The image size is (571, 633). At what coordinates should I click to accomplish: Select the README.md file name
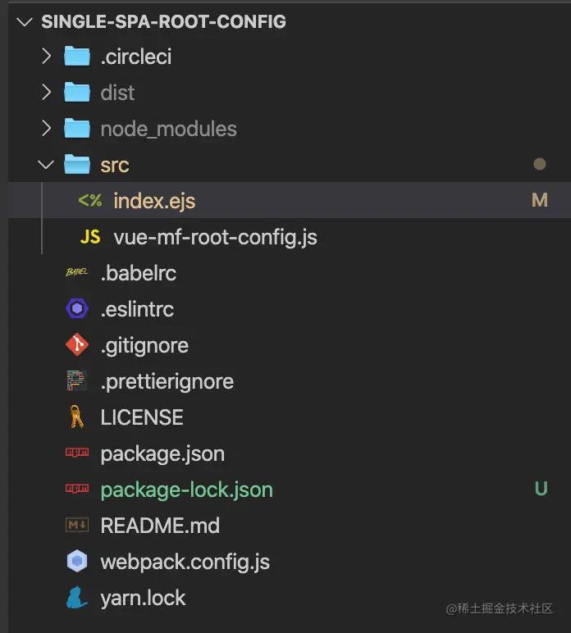point(160,526)
